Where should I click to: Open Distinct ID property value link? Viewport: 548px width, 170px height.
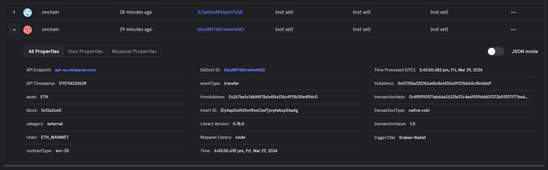pos(244,70)
